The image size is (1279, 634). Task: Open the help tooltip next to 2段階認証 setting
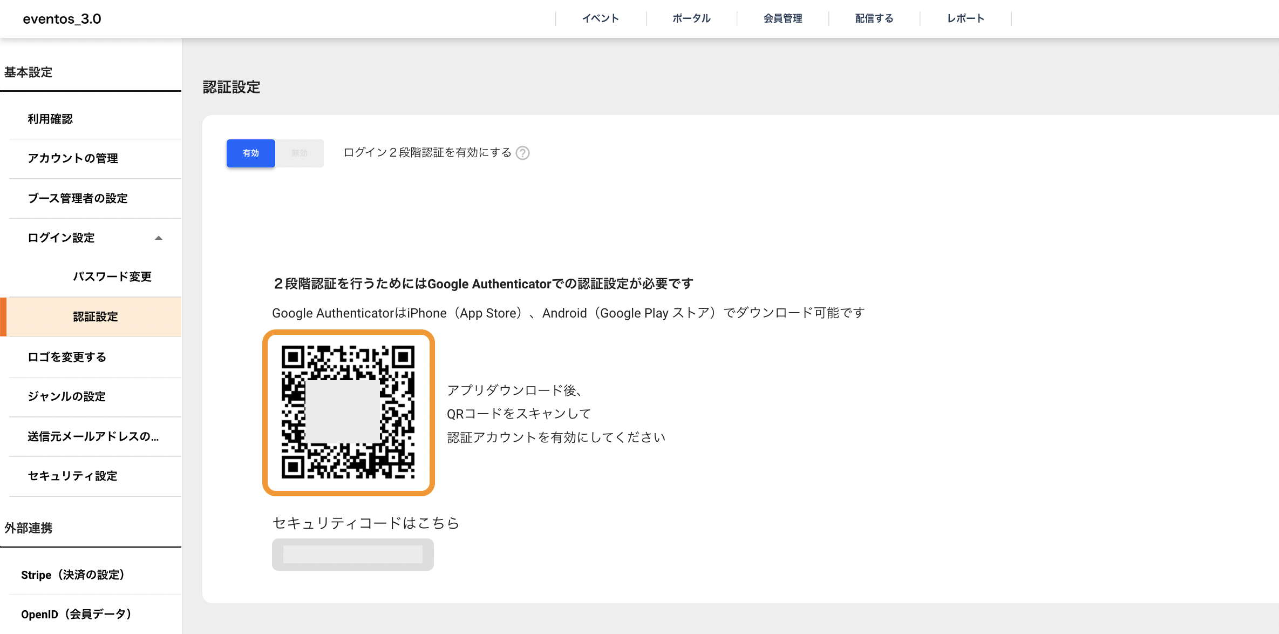[522, 153]
